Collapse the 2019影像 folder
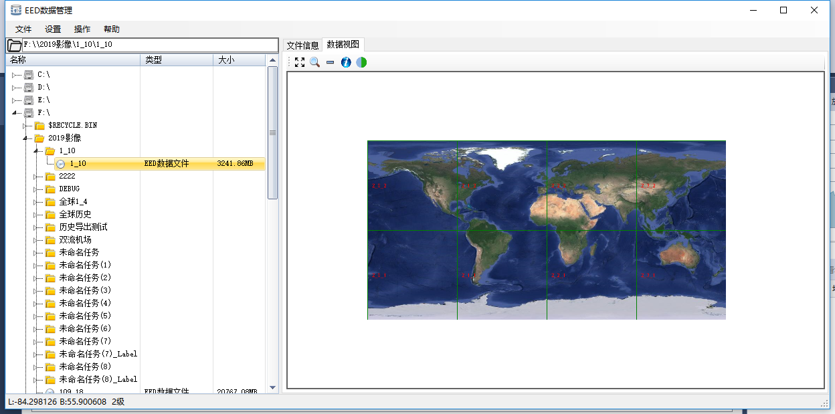 pos(25,138)
